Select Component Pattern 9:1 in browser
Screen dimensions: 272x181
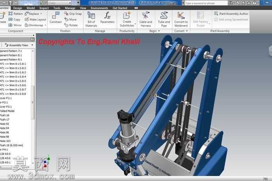point(11,59)
